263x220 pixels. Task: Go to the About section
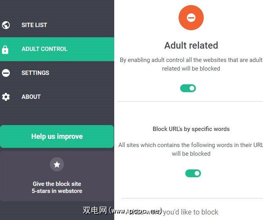tap(57, 97)
